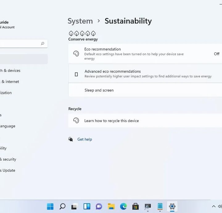This screenshot has width=222, height=213.
Task: Click the 'Conserve energy' section heading
Action: click(x=83, y=39)
